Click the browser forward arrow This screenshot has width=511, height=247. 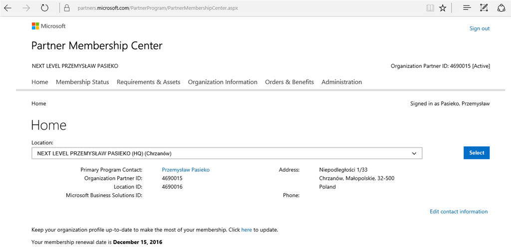(26, 8)
